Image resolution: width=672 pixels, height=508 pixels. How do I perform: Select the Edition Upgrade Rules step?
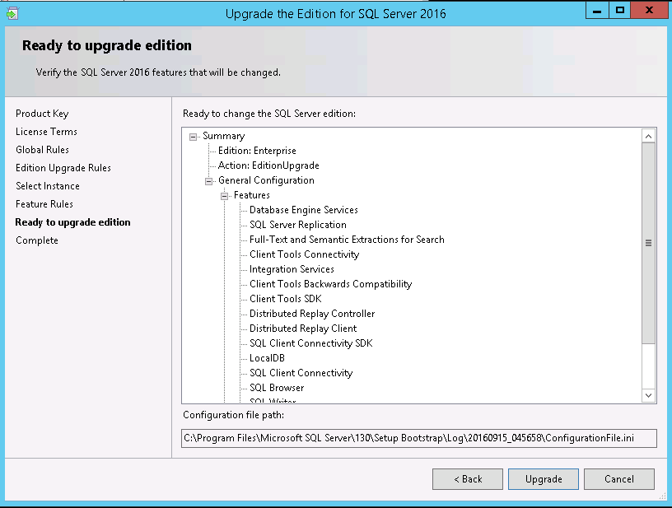pos(63,168)
